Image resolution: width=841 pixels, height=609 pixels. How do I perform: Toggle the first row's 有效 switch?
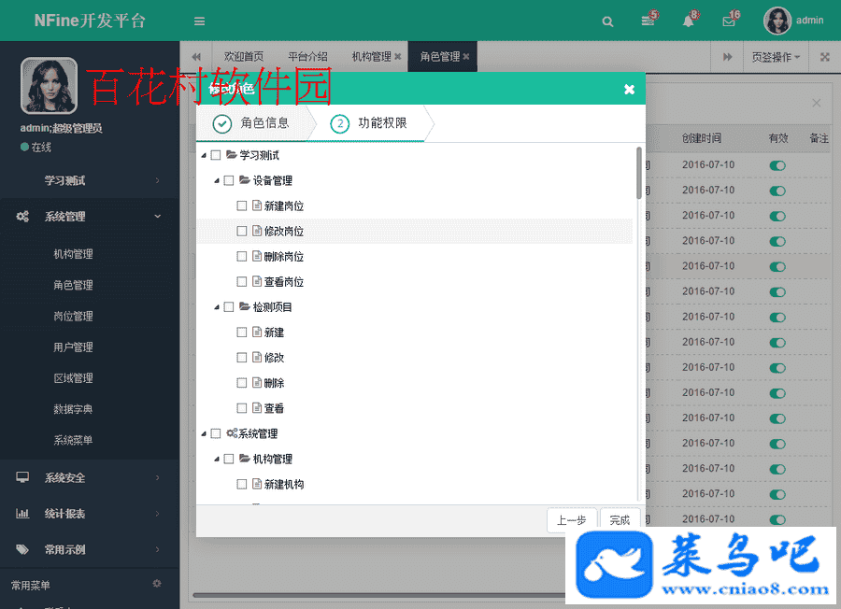[x=777, y=165]
